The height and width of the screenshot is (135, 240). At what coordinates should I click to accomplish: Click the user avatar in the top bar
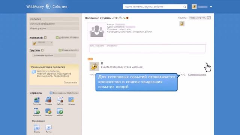coord(194,7)
